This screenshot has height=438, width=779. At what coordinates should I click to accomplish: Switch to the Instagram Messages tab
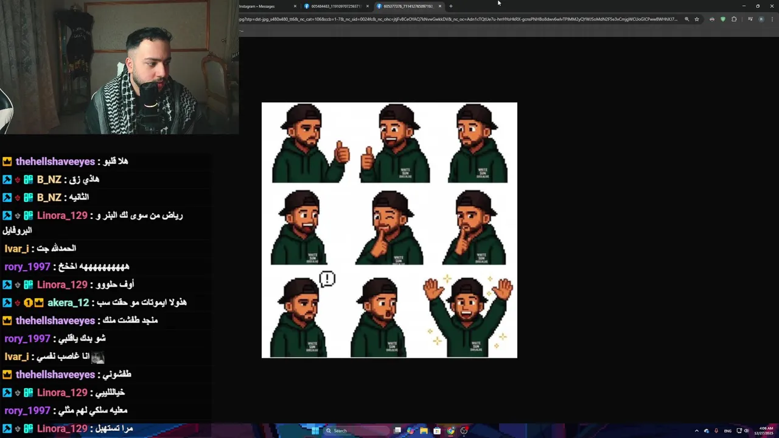pos(265,6)
